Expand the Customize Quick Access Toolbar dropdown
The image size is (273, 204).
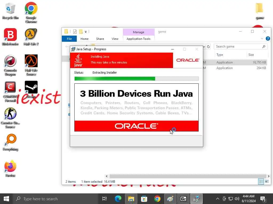[86, 32]
